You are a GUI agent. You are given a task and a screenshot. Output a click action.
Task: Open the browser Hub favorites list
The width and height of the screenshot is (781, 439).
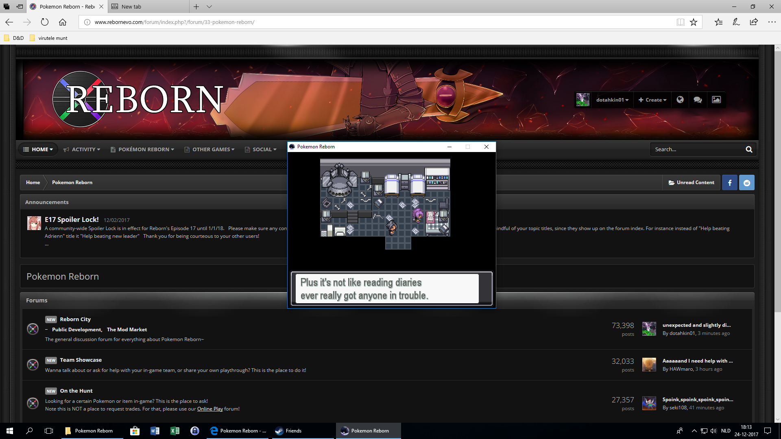point(718,22)
